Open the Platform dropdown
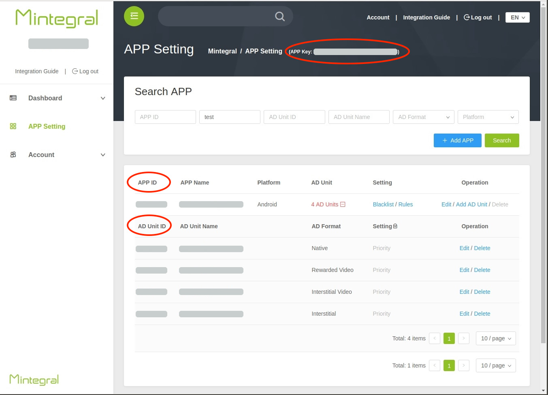 (x=488, y=117)
